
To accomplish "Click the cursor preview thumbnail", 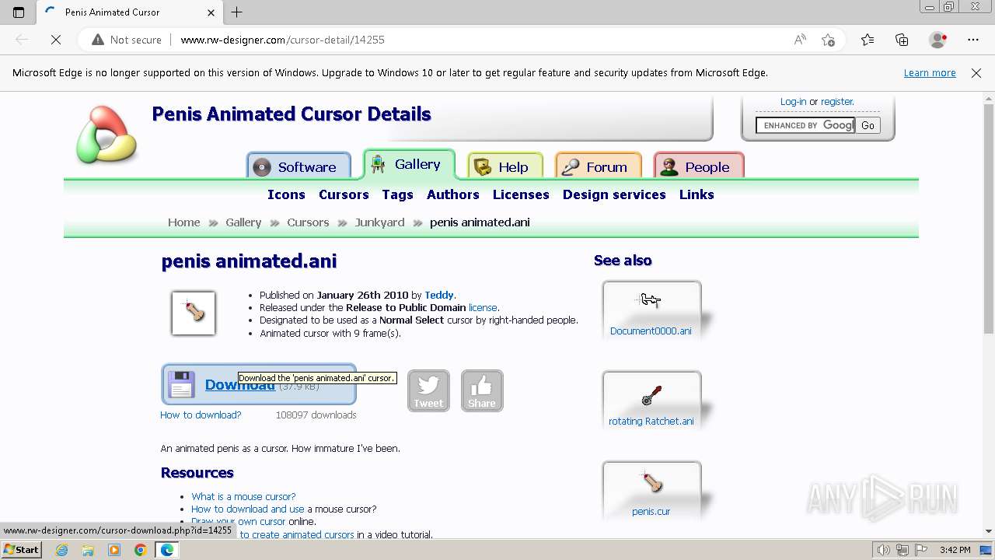I will [194, 313].
